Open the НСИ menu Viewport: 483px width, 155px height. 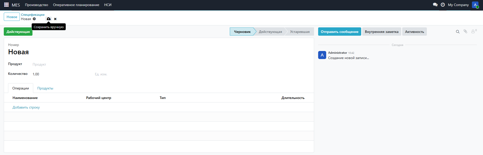(108, 5)
